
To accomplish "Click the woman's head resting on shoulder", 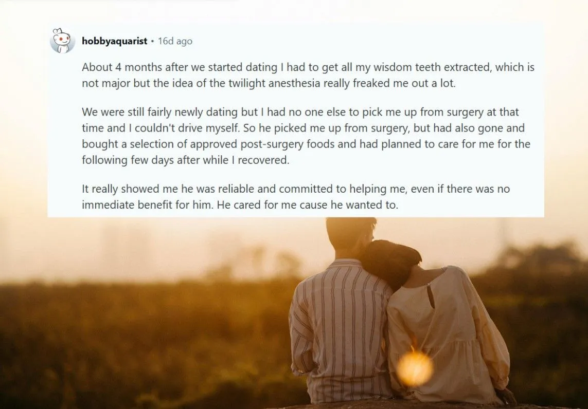I will click(x=392, y=259).
